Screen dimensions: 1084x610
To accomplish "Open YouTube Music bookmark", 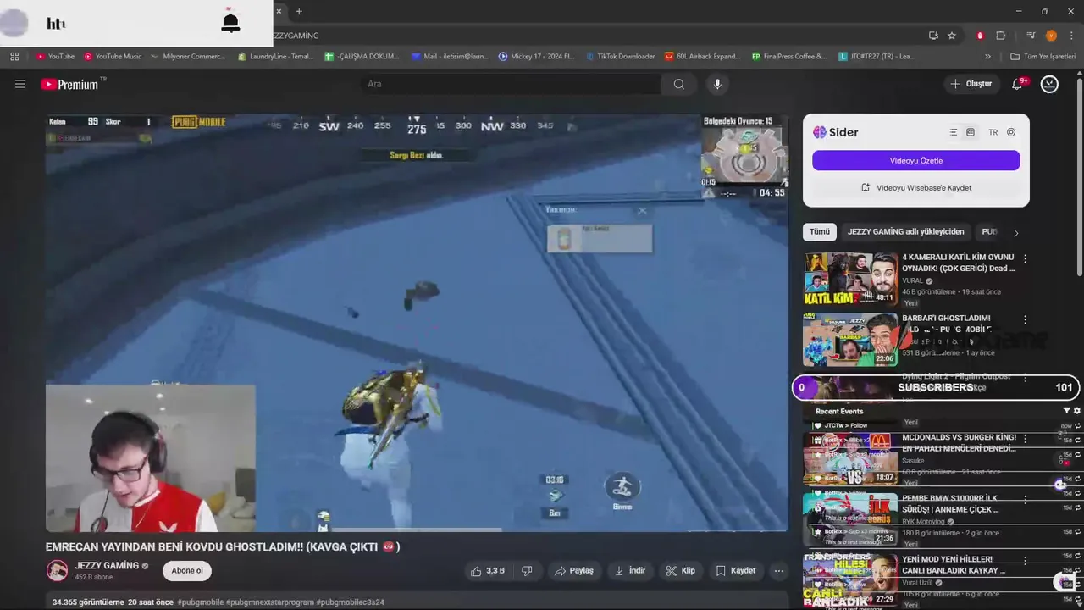I will [x=113, y=56].
